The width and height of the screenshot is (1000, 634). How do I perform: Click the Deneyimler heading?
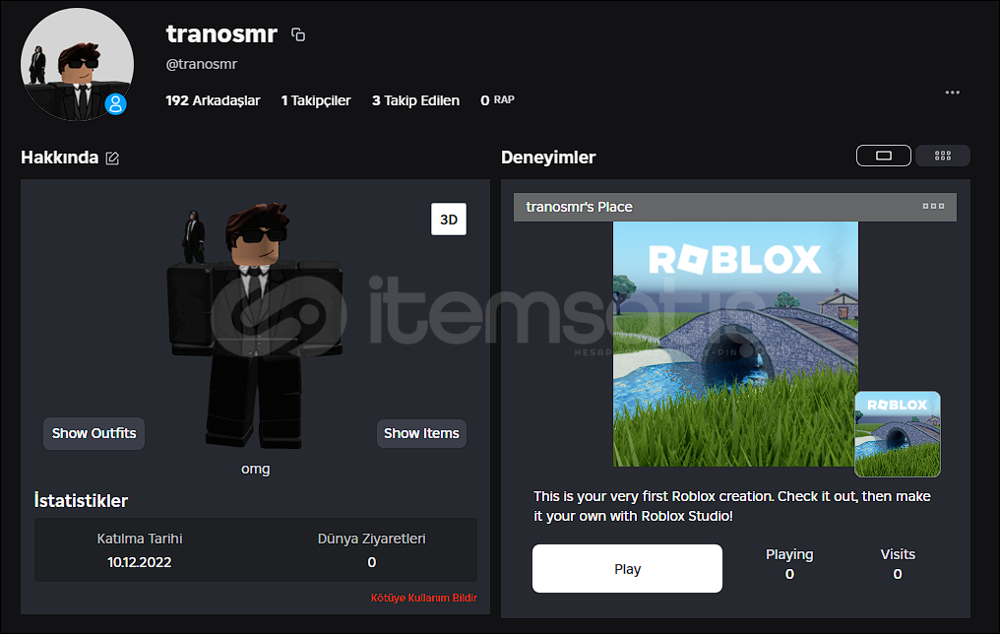pos(548,158)
